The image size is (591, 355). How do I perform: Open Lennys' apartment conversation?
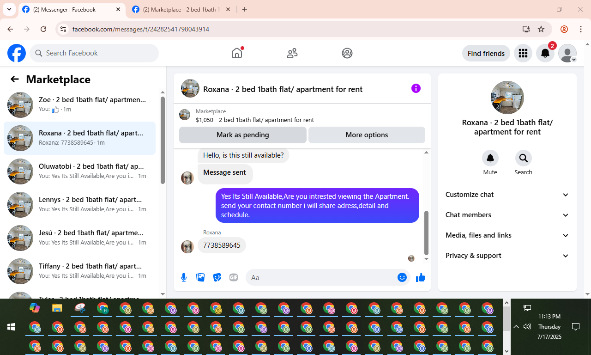coord(79,205)
